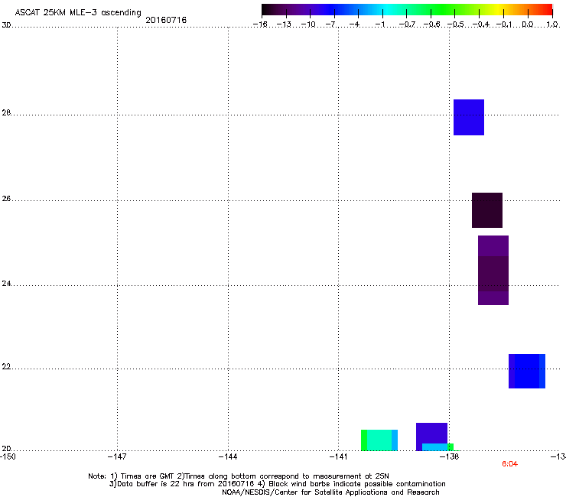The height and width of the screenshot is (497, 566).
Task: Select the -7 color scale label
Action: [x=331, y=24]
